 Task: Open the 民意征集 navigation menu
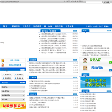69,26
